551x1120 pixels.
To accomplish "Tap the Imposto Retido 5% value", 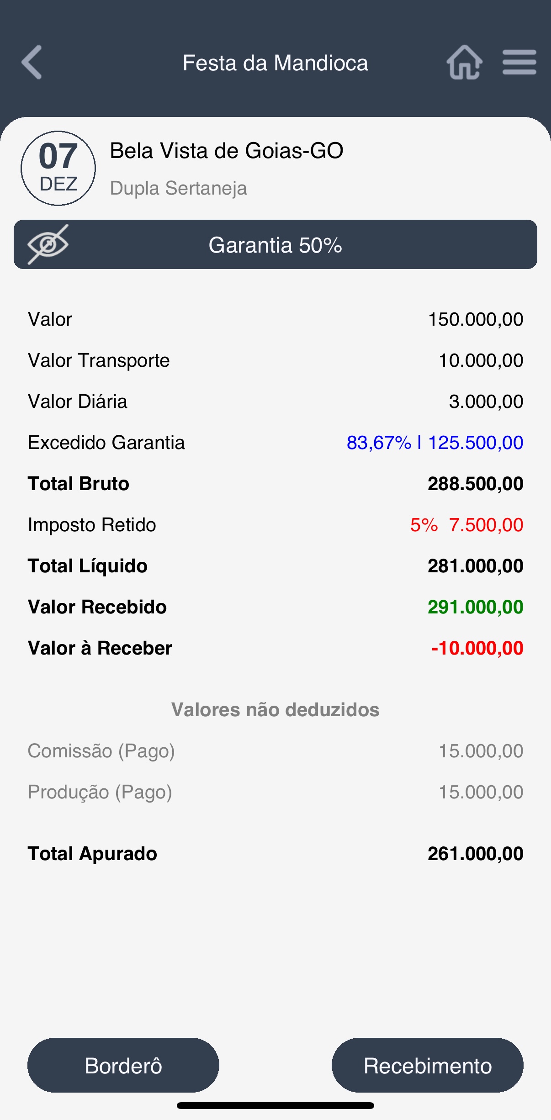I will [466, 525].
